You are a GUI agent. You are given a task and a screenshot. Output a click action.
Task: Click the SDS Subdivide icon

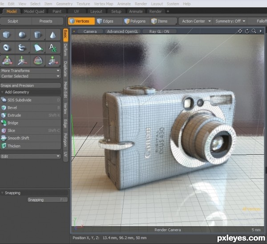click(4, 100)
